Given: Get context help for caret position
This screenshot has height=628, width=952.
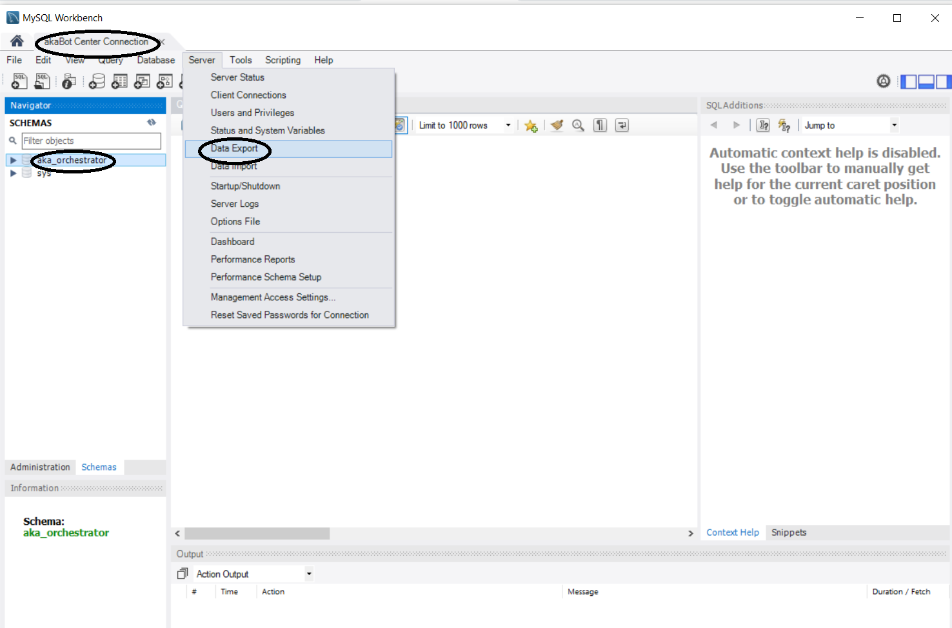Looking at the screenshot, I should pyautogui.click(x=764, y=125).
